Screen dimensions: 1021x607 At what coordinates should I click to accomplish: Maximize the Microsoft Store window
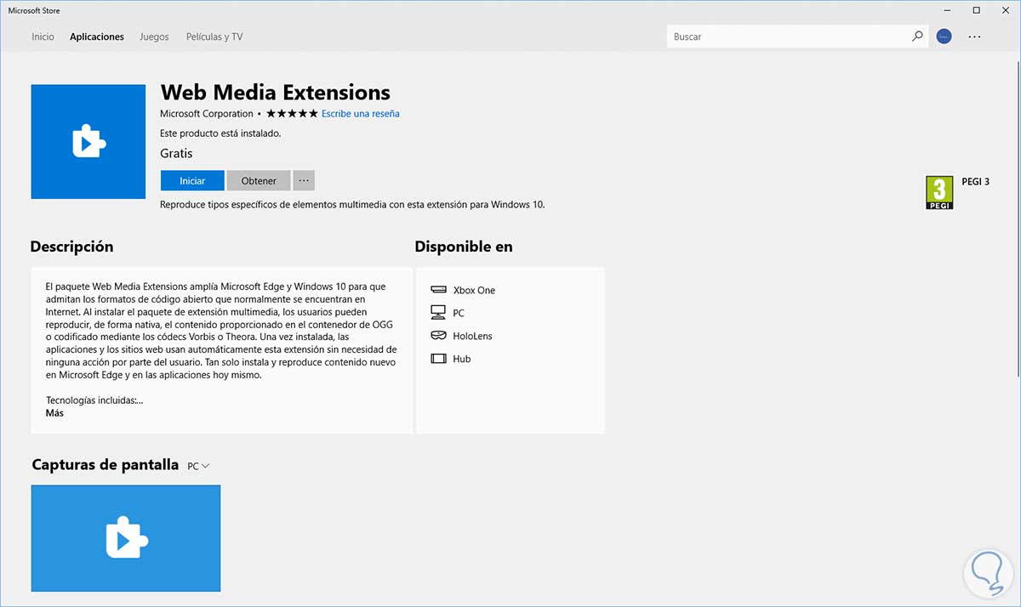(x=977, y=10)
